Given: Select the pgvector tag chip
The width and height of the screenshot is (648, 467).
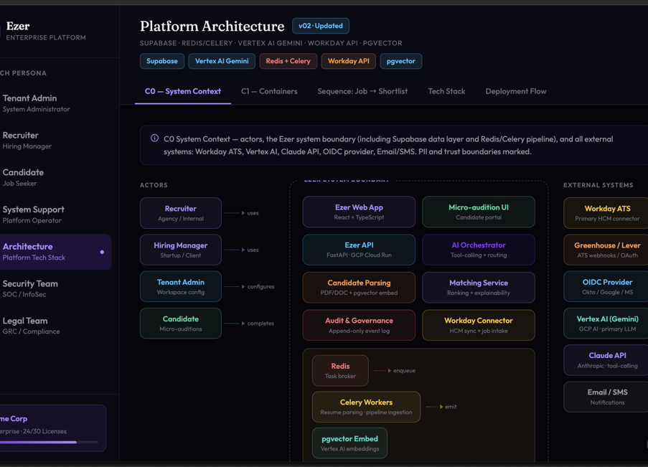Looking at the screenshot, I should 401,61.
